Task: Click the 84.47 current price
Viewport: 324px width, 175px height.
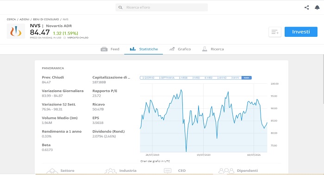Action: pos(40,32)
